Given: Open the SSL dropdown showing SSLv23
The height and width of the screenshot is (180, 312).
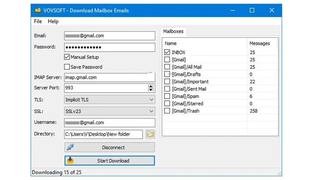Looking at the screenshot, I should point(110,111).
